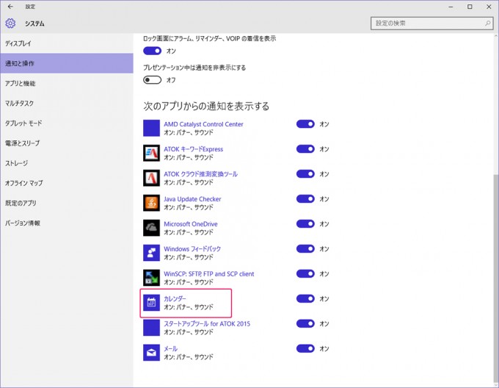Select 通知と操作 in the sidebar
The image size is (499, 388).
(67, 63)
